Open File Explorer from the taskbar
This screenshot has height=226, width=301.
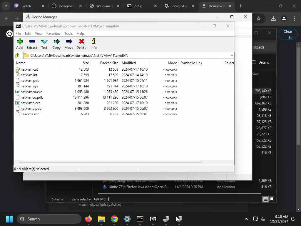click(101, 219)
